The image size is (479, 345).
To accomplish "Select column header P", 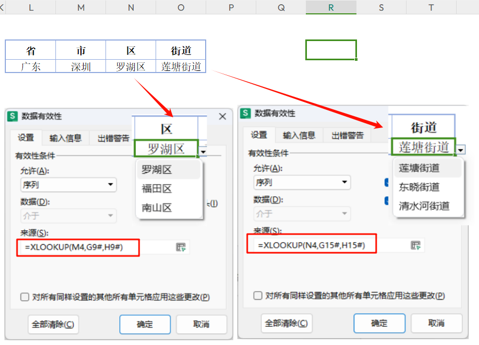I will tap(231, 7).
